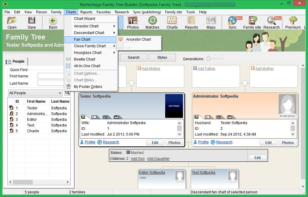The image size is (308, 197).
Task: Click the Generations slider handle
Action: (x=208, y=58)
